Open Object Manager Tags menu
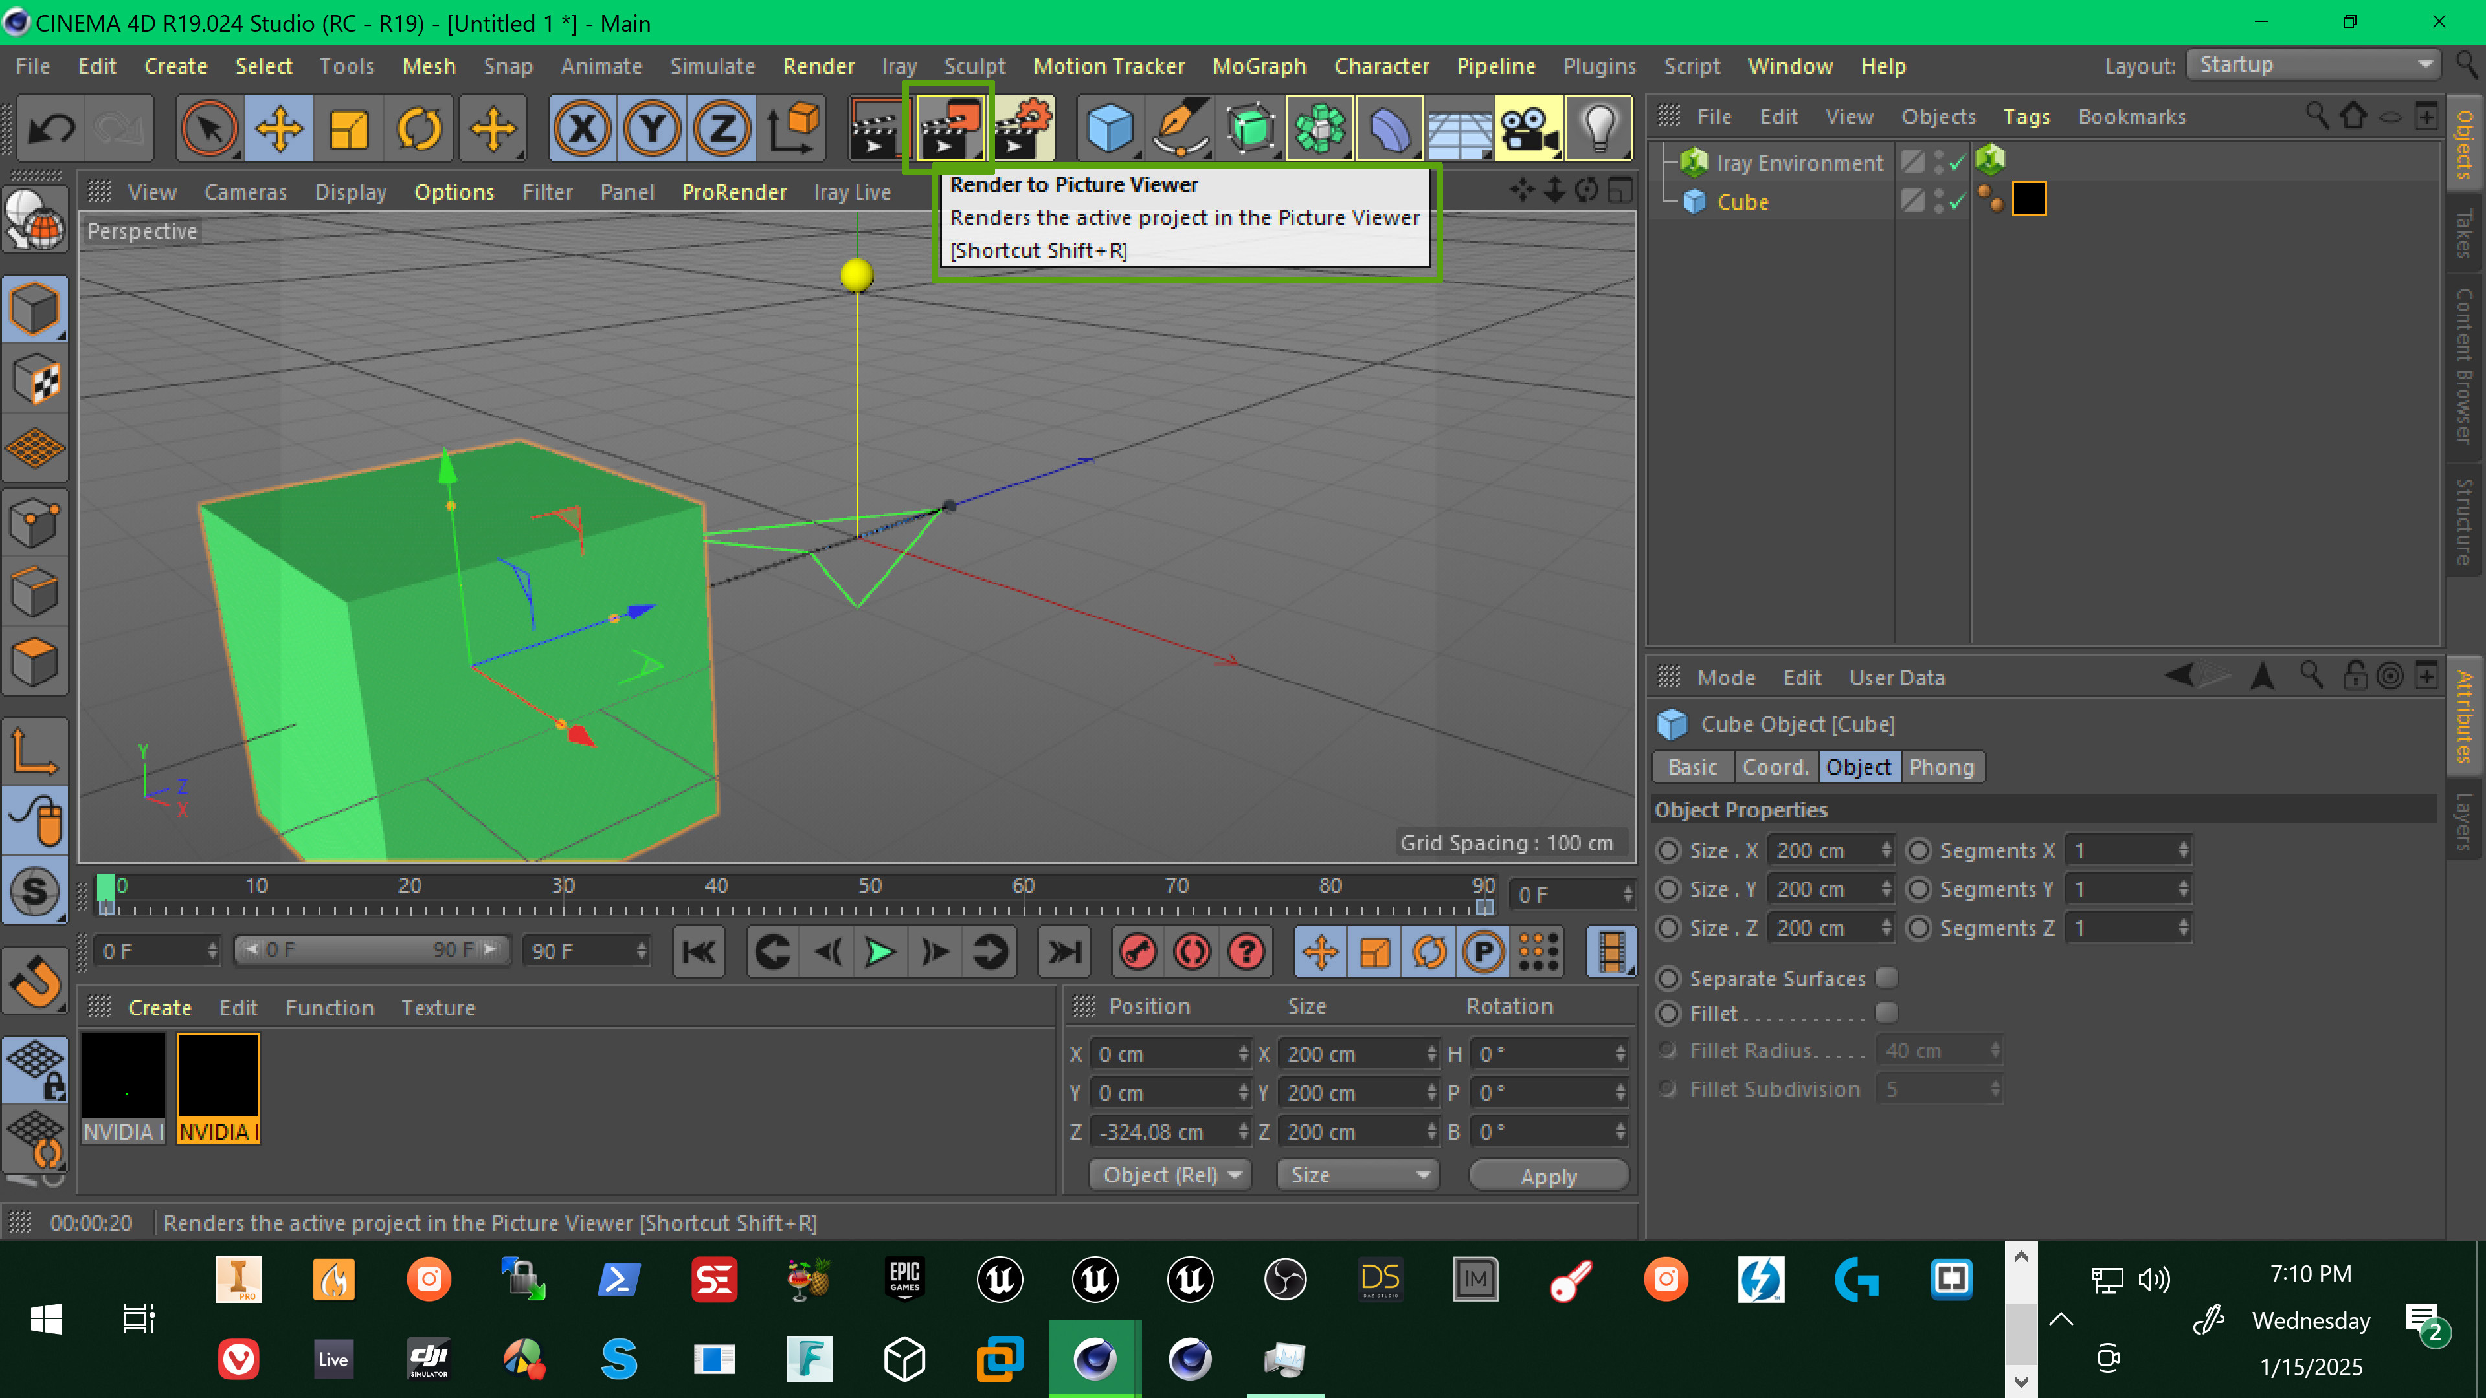 click(2026, 116)
